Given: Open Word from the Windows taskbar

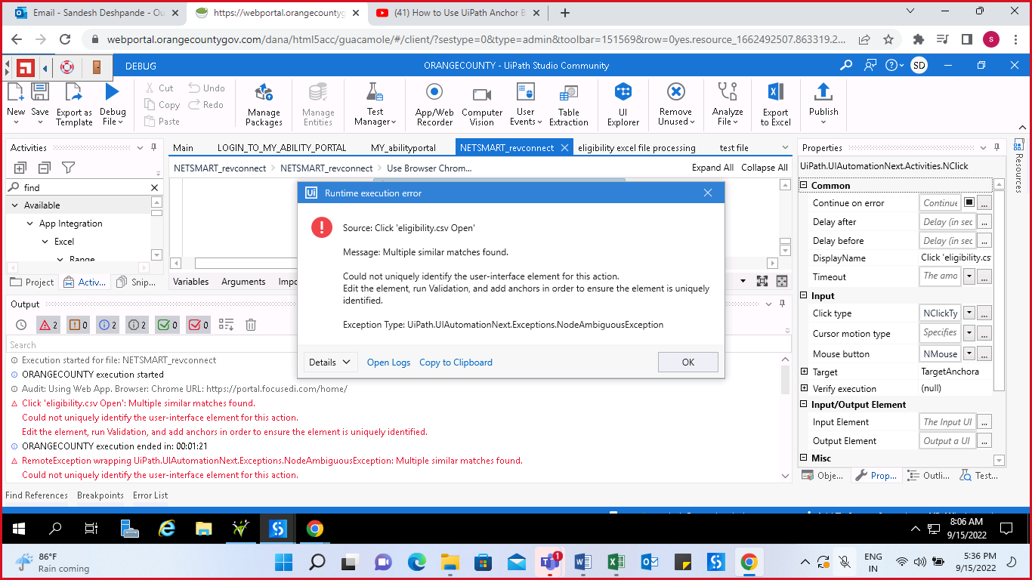Looking at the screenshot, I should click(x=582, y=563).
